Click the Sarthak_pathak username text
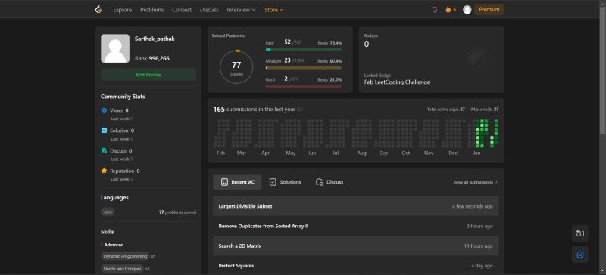Screen dimensions: 606x275 [x=155, y=39]
